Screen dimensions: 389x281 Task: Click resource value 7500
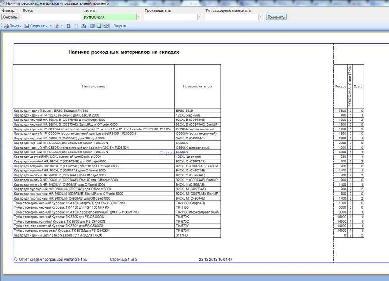click(x=342, y=111)
